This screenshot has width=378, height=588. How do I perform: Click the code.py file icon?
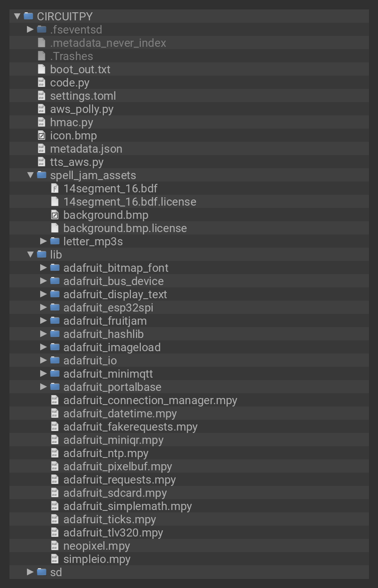[42, 83]
